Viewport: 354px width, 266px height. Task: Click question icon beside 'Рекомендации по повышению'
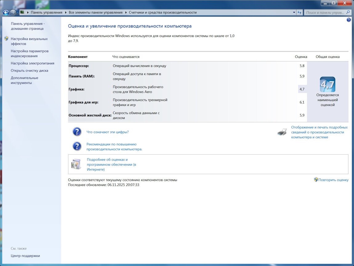(x=77, y=146)
